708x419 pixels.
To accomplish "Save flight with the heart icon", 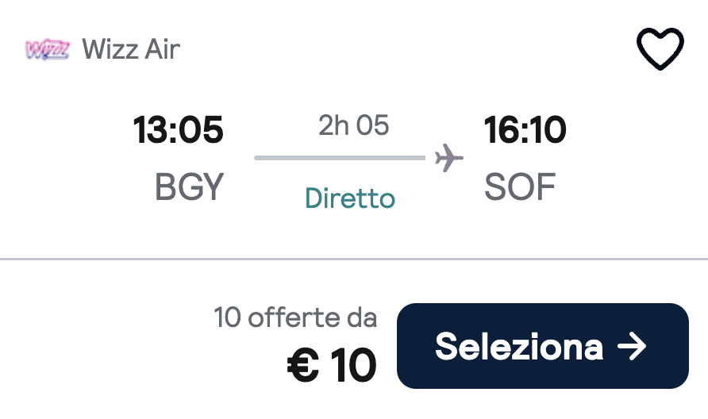I will pos(660,49).
